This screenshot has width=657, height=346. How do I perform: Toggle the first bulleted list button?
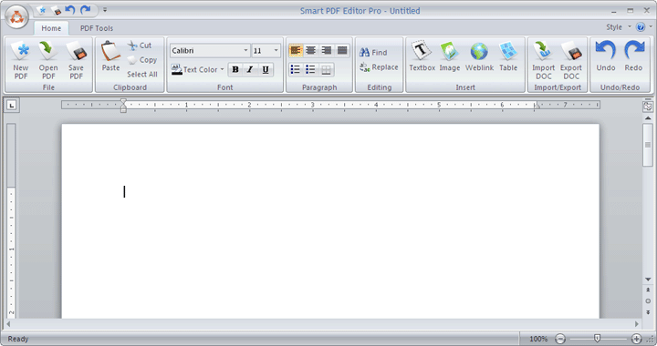pyautogui.click(x=296, y=69)
